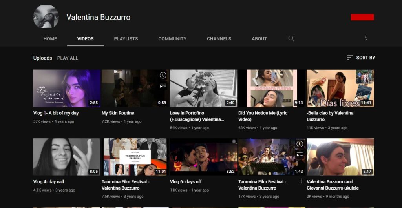The width and height of the screenshot is (402, 208).
Task: Open Vlog 6- days off thumbnail
Action: pyautogui.click(x=204, y=157)
